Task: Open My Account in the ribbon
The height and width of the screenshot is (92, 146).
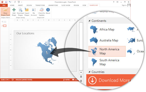Action: point(34,12)
